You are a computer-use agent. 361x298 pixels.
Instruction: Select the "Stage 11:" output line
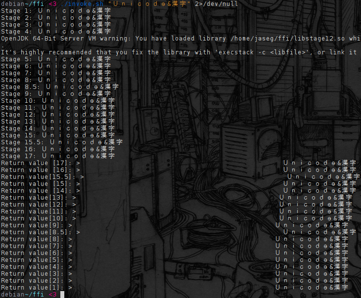(58, 107)
